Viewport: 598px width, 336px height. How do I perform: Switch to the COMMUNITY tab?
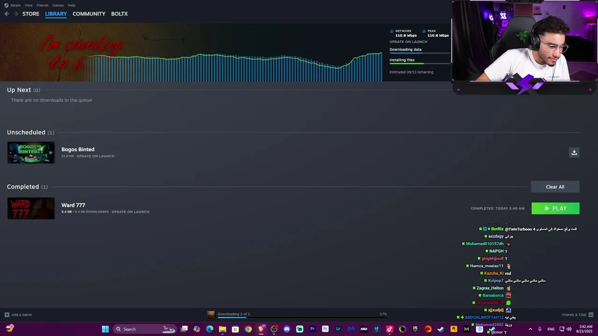[x=89, y=14]
